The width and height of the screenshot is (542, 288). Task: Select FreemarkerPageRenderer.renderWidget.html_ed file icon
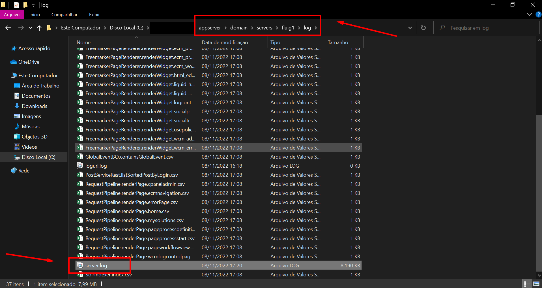pyautogui.click(x=80, y=75)
